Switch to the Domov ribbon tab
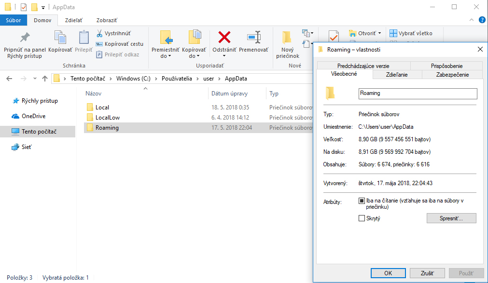This screenshot has height=283, width=488. point(42,20)
